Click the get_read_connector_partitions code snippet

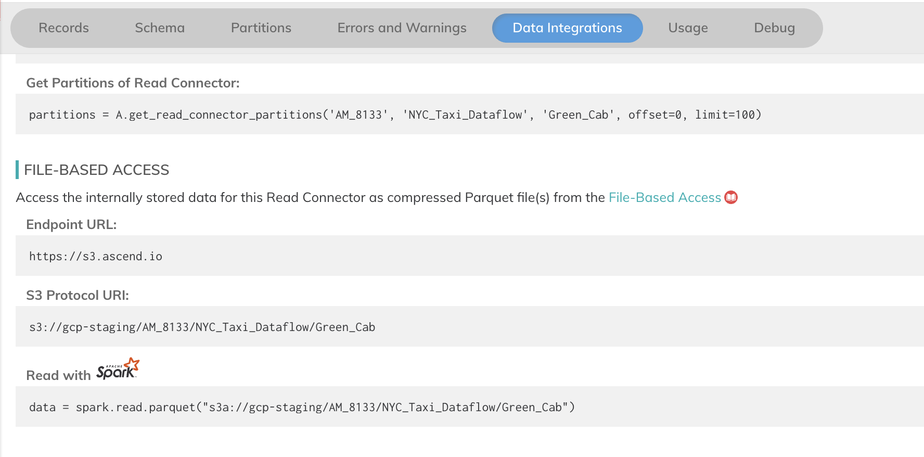click(395, 115)
